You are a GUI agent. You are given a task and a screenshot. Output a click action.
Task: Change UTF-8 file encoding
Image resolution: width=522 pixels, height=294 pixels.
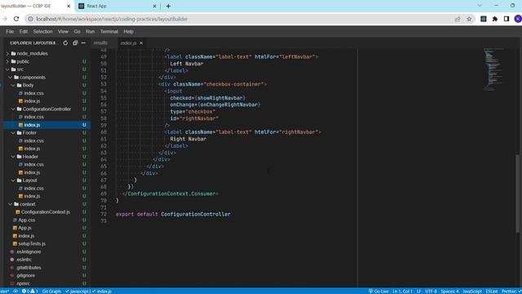click(431, 291)
